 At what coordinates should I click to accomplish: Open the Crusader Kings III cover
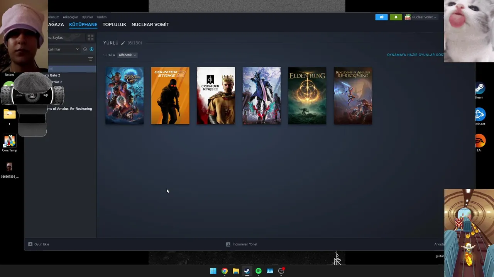click(x=216, y=96)
